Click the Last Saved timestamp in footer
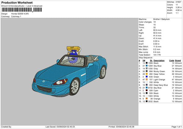The height and width of the screenshot is (129, 183). point(60,127)
